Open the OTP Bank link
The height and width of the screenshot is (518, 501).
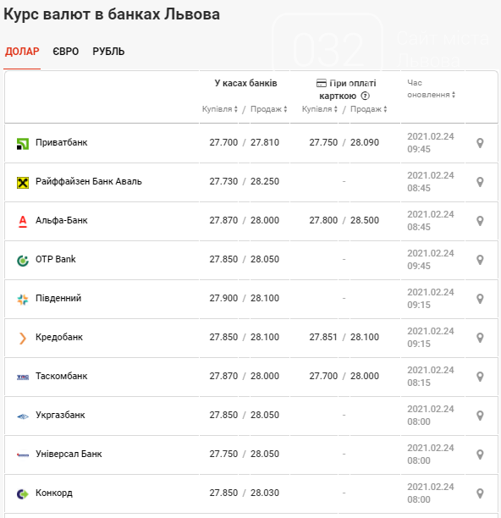(x=56, y=259)
